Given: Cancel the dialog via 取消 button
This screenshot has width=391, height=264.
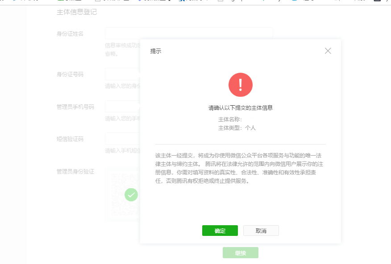Looking at the screenshot, I should tap(261, 231).
